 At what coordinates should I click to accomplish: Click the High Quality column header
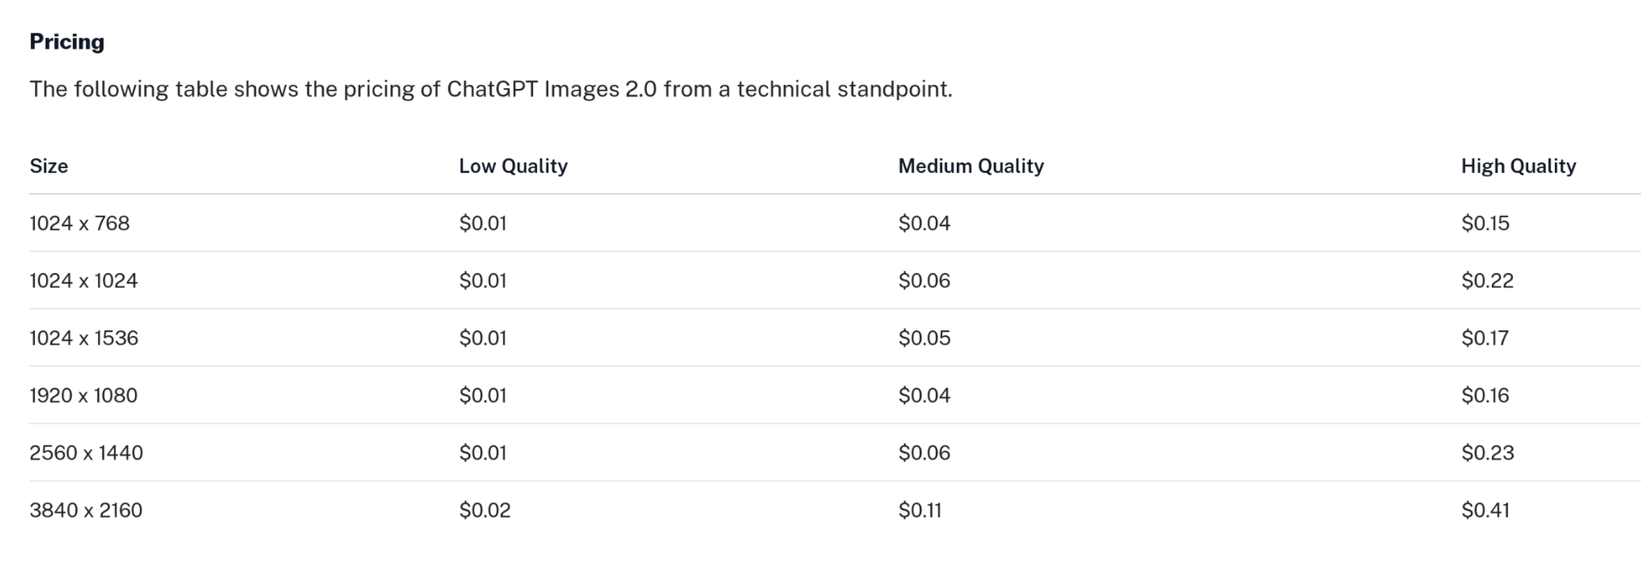tap(1518, 166)
